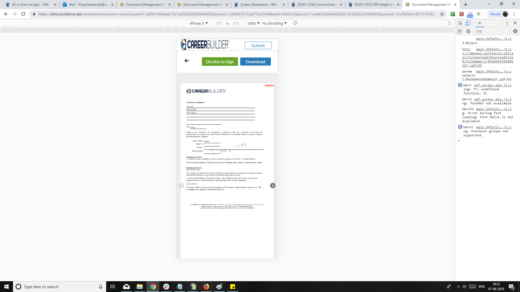Screen dimensions: 520x292
Task: Click the rotate device orientation icon
Action: (295, 23)
